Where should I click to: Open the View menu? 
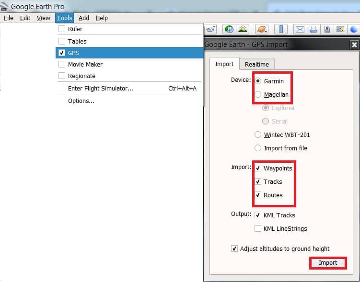point(44,18)
